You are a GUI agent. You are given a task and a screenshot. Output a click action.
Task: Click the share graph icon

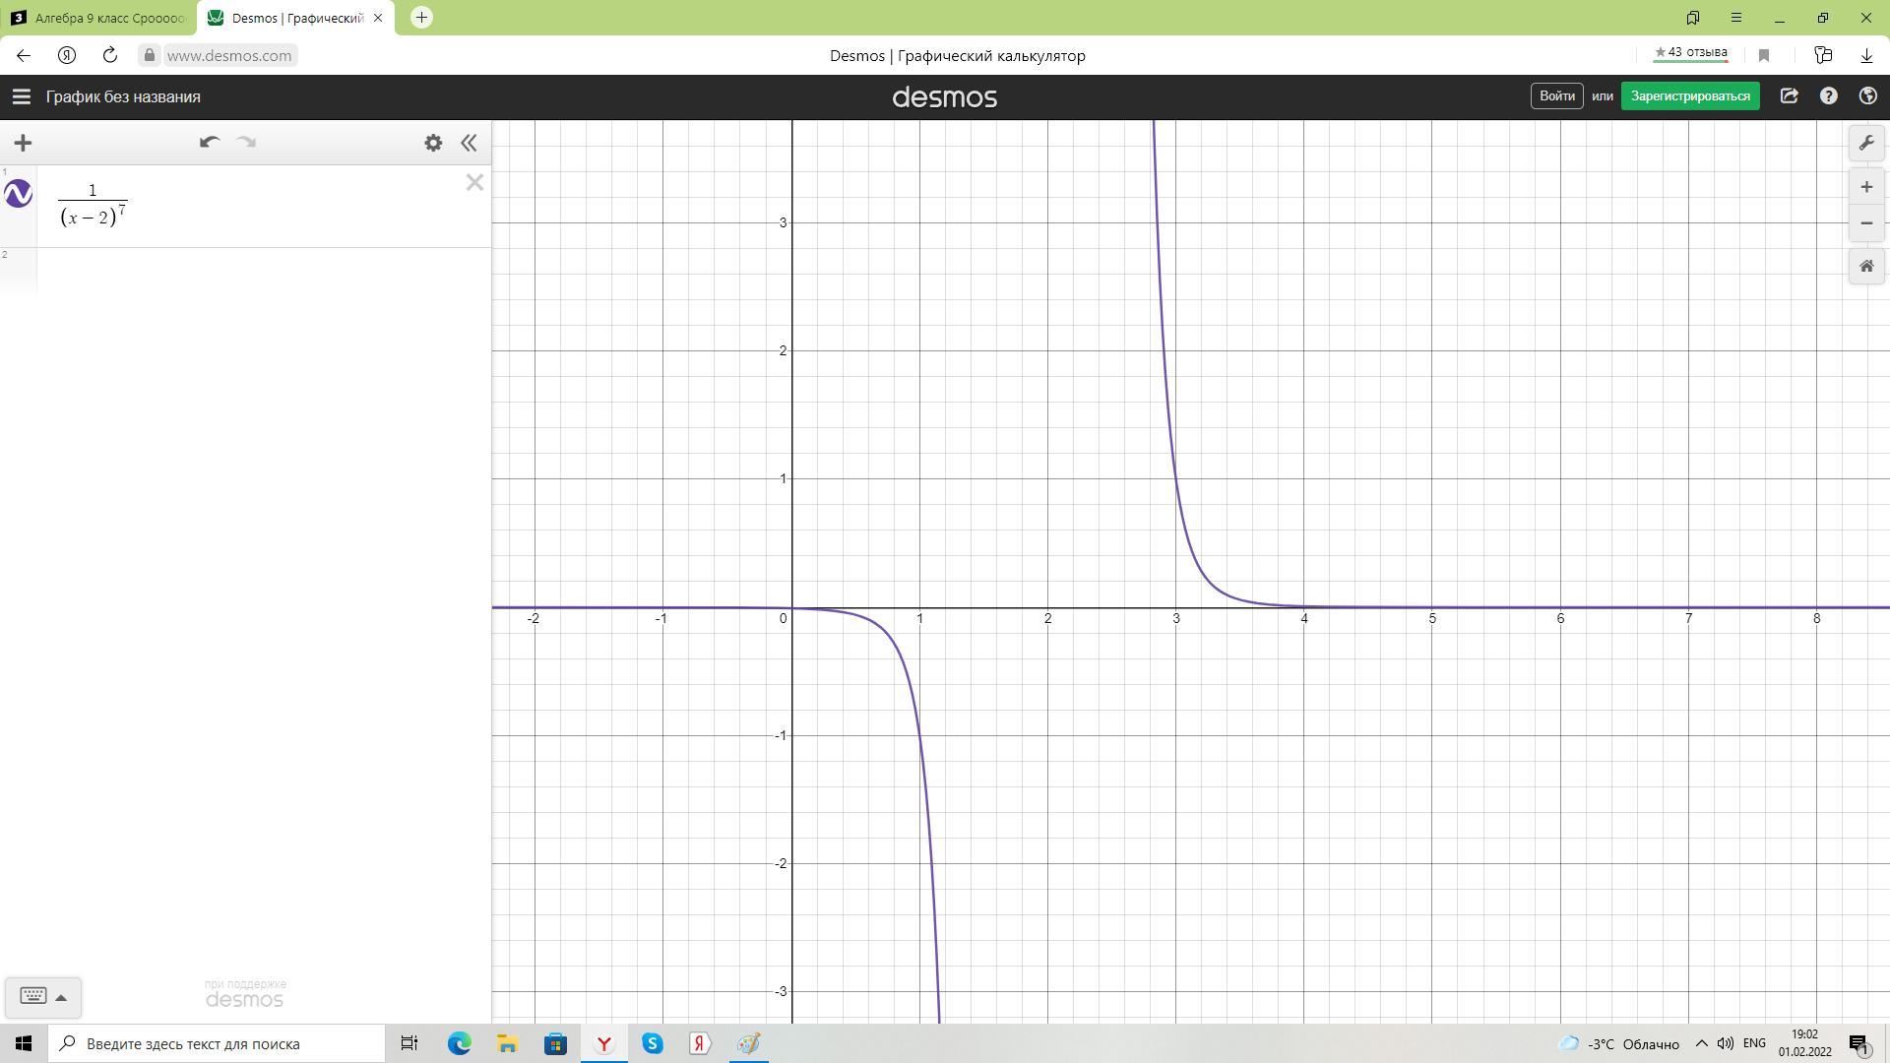tap(1789, 96)
